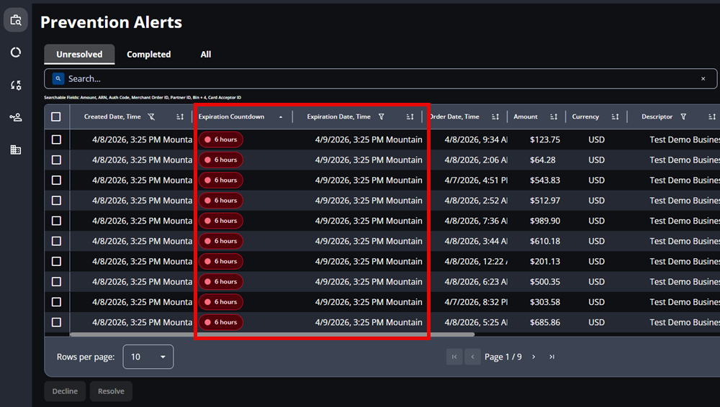Check the row with amount $685.86
The image size is (720, 407).
pyautogui.click(x=56, y=322)
